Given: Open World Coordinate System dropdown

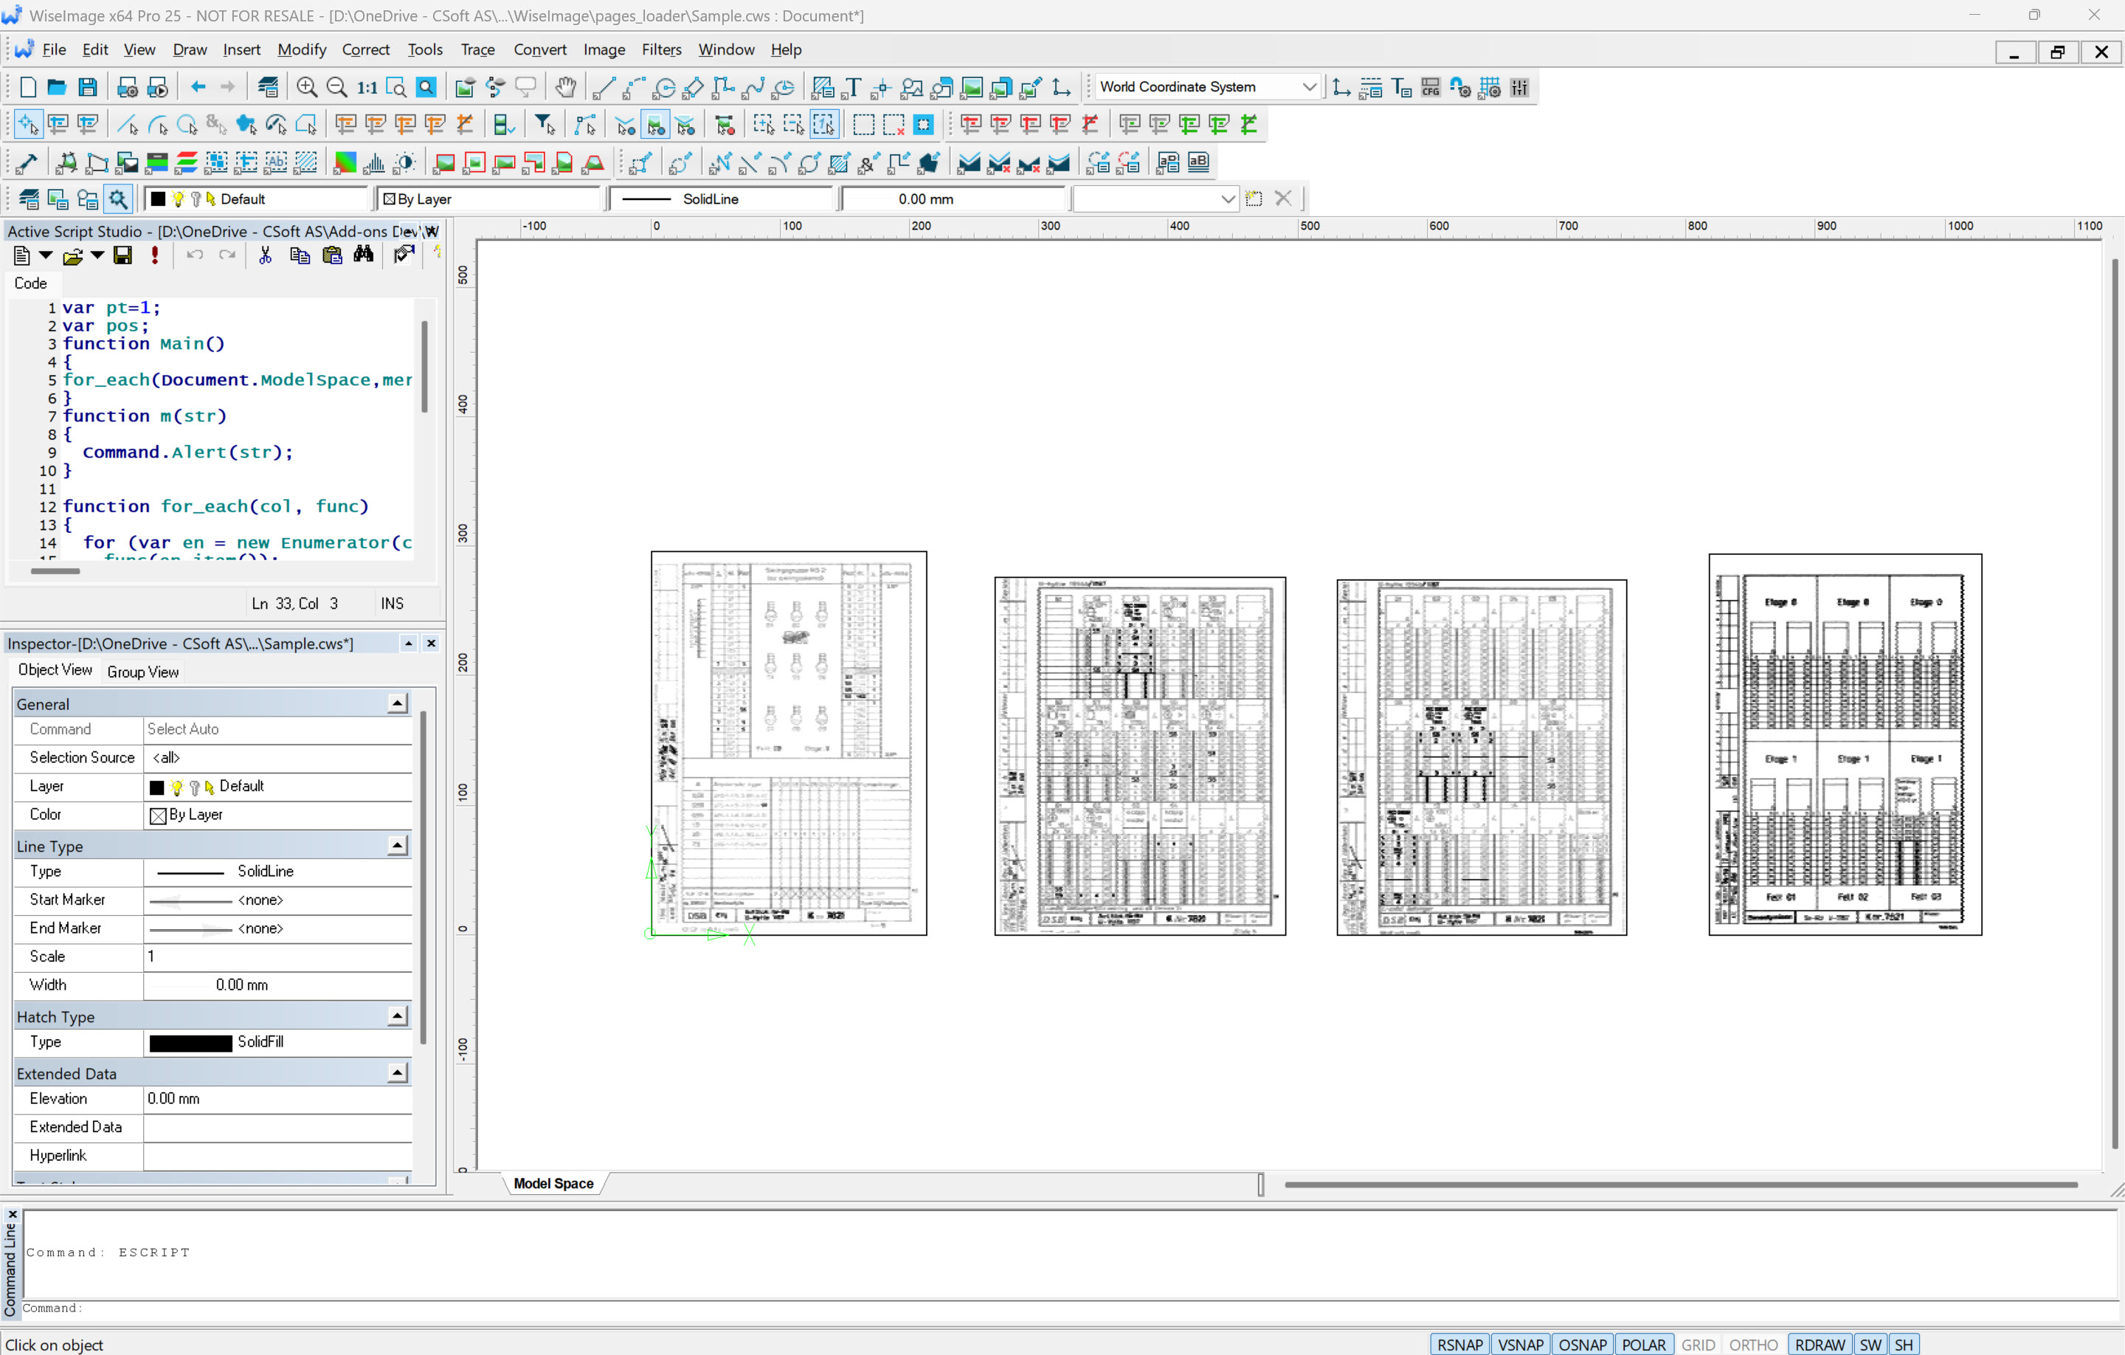Looking at the screenshot, I should pyautogui.click(x=1309, y=86).
